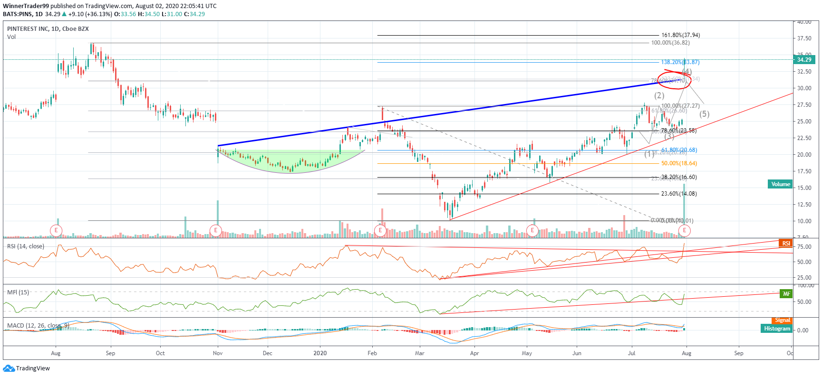Click the Nov label on time axis
The image size is (822, 377).
(218, 353)
